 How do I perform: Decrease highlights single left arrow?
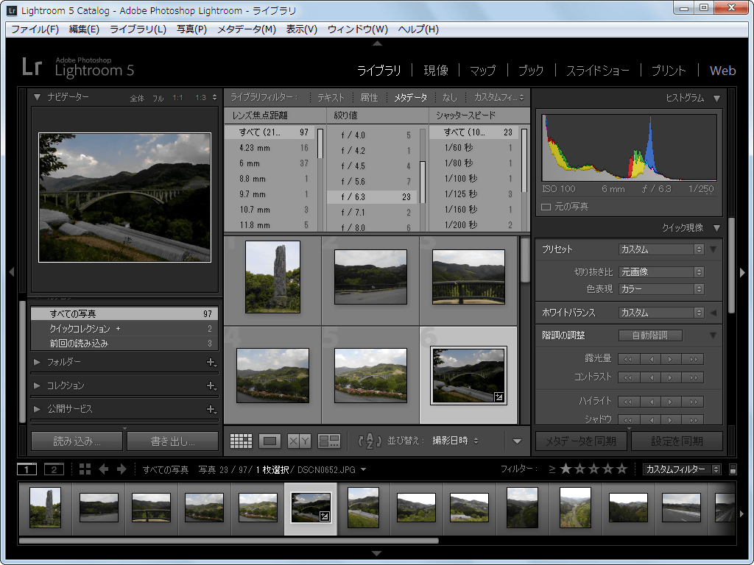[651, 401]
